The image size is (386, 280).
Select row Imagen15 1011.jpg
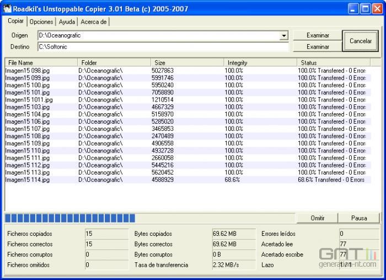coord(188,100)
